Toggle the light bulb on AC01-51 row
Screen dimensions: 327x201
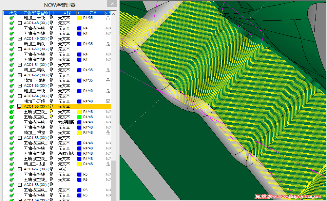pyautogui.click(x=51, y=65)
